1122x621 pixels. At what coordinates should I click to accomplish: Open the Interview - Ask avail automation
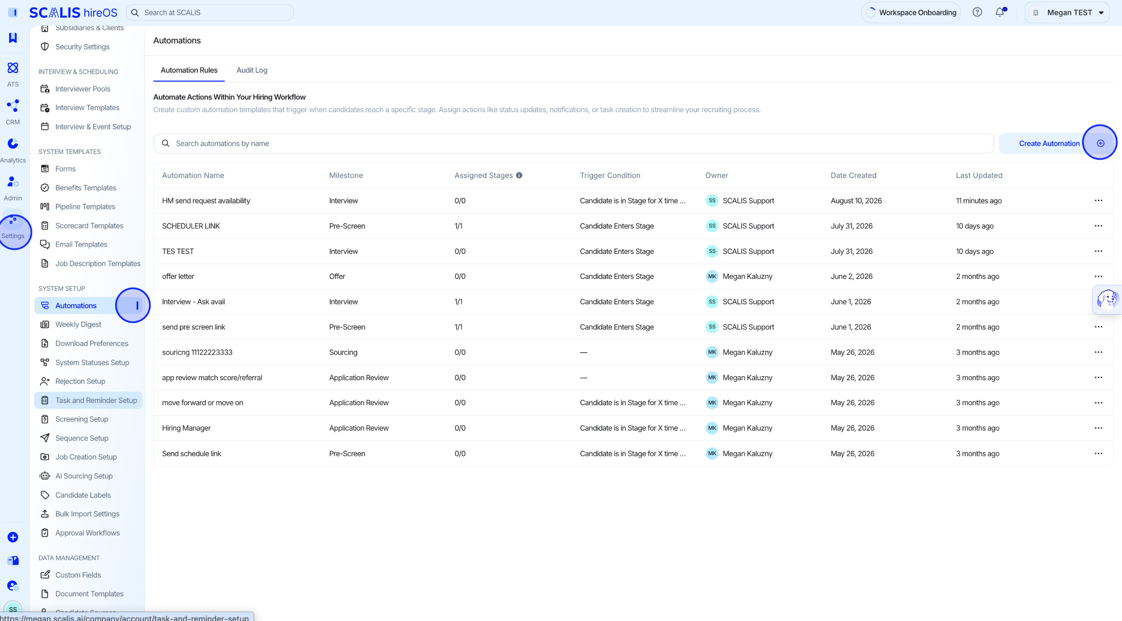pyautogui.click(x=193, y=302)
